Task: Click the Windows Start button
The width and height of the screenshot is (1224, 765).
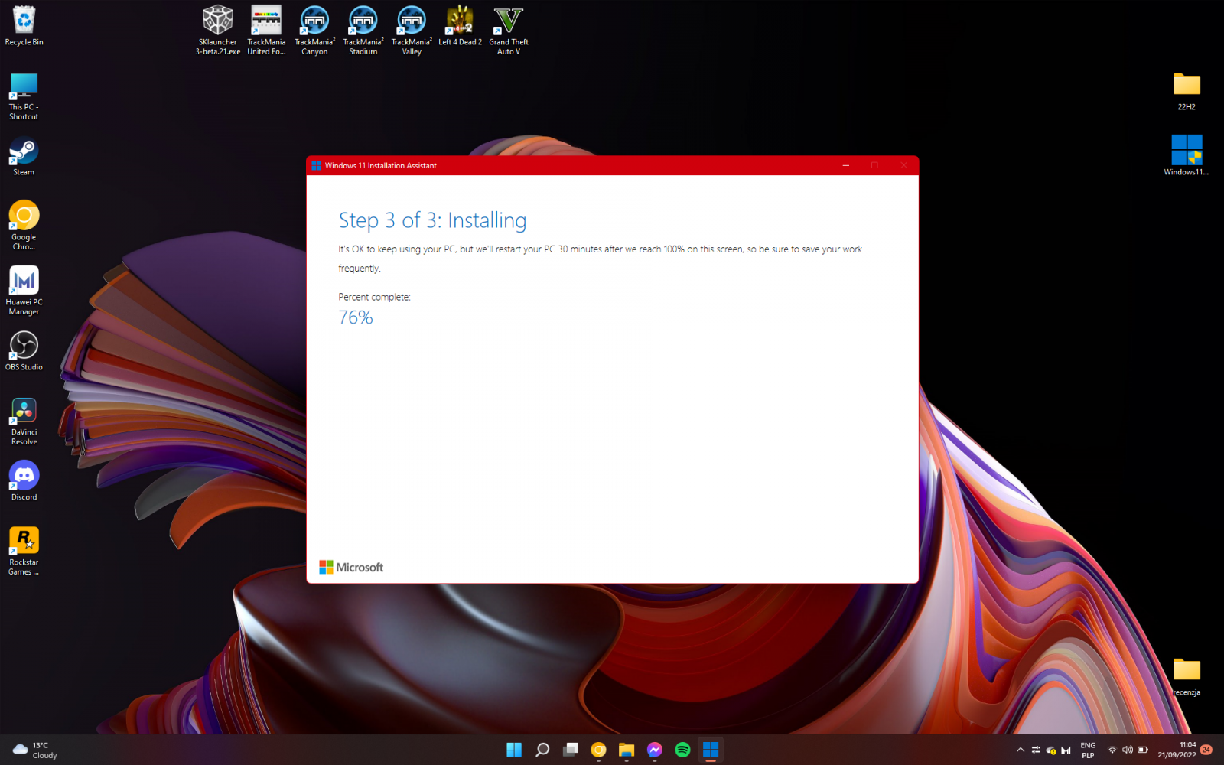Action: point(514,750)
